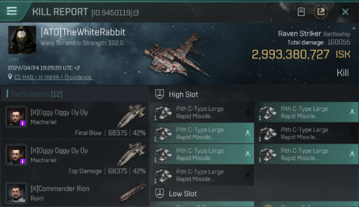
Task: Select last High Slot Pith launcher
Action: (202, 175)
